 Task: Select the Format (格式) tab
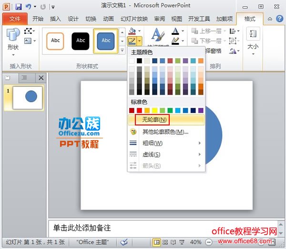tap(250, 19)
